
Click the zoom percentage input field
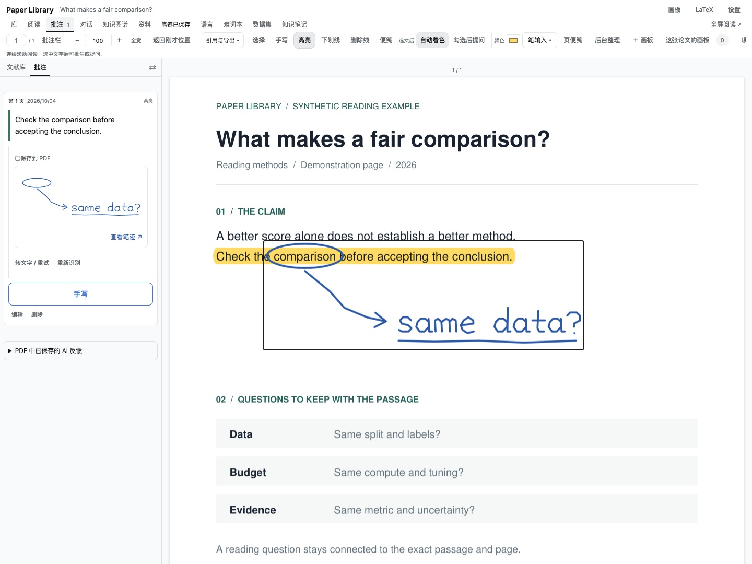click(x=98, y=40)
